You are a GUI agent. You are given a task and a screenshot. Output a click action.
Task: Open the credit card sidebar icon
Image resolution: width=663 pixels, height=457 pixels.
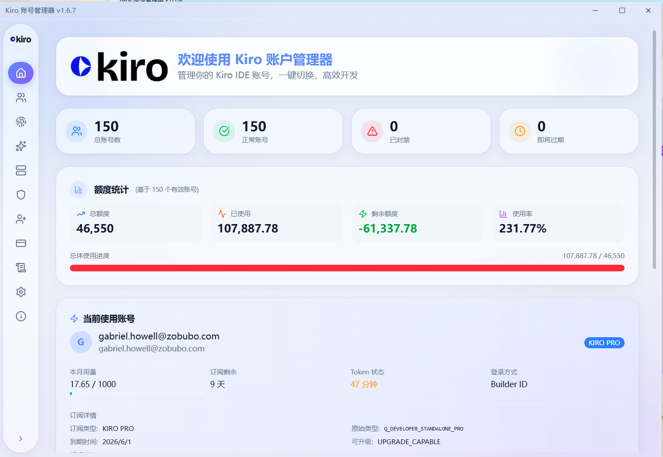(21, 243)
